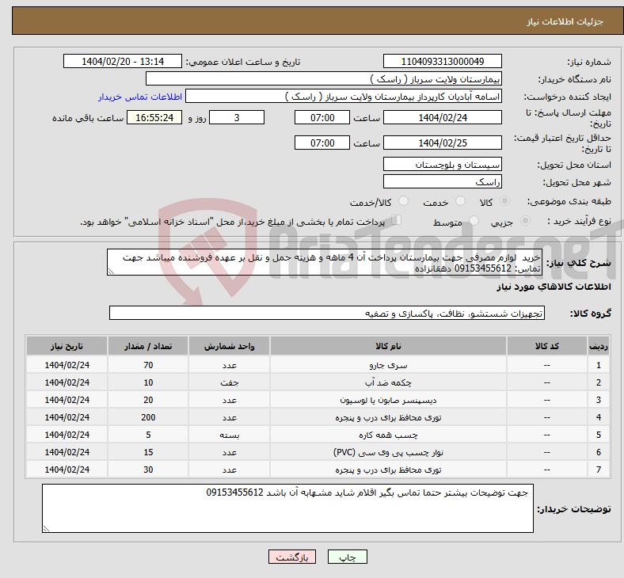Screen dimensions: 624x578
Task: Select the کالا/خدمت radio button
Action: pyautogui.click(x=404, y=201)
